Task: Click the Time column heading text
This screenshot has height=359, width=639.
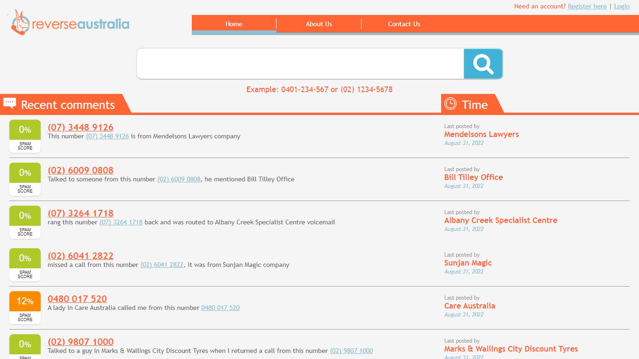Action: click(x=474, y=105)
